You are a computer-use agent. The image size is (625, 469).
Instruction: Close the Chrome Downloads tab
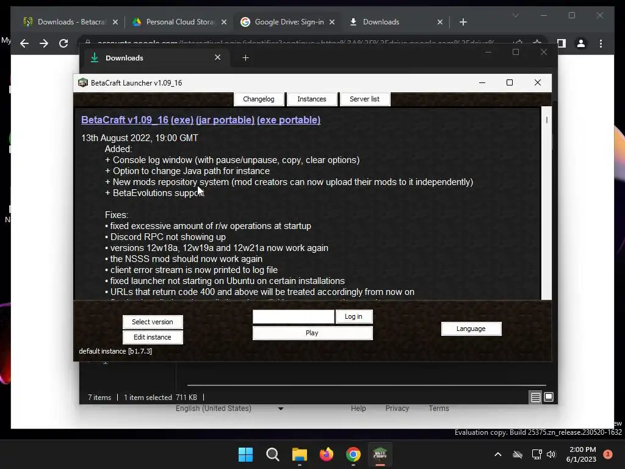pyautogui.click(x=440, y=22)
